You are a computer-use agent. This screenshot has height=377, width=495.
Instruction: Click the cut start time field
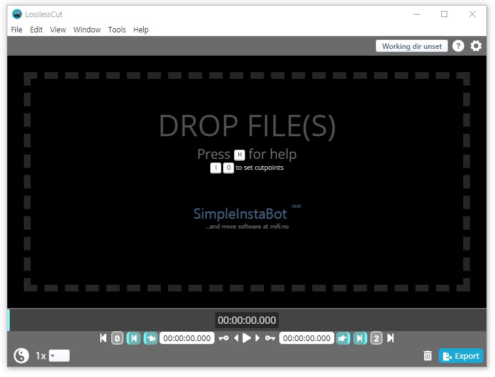187,338
